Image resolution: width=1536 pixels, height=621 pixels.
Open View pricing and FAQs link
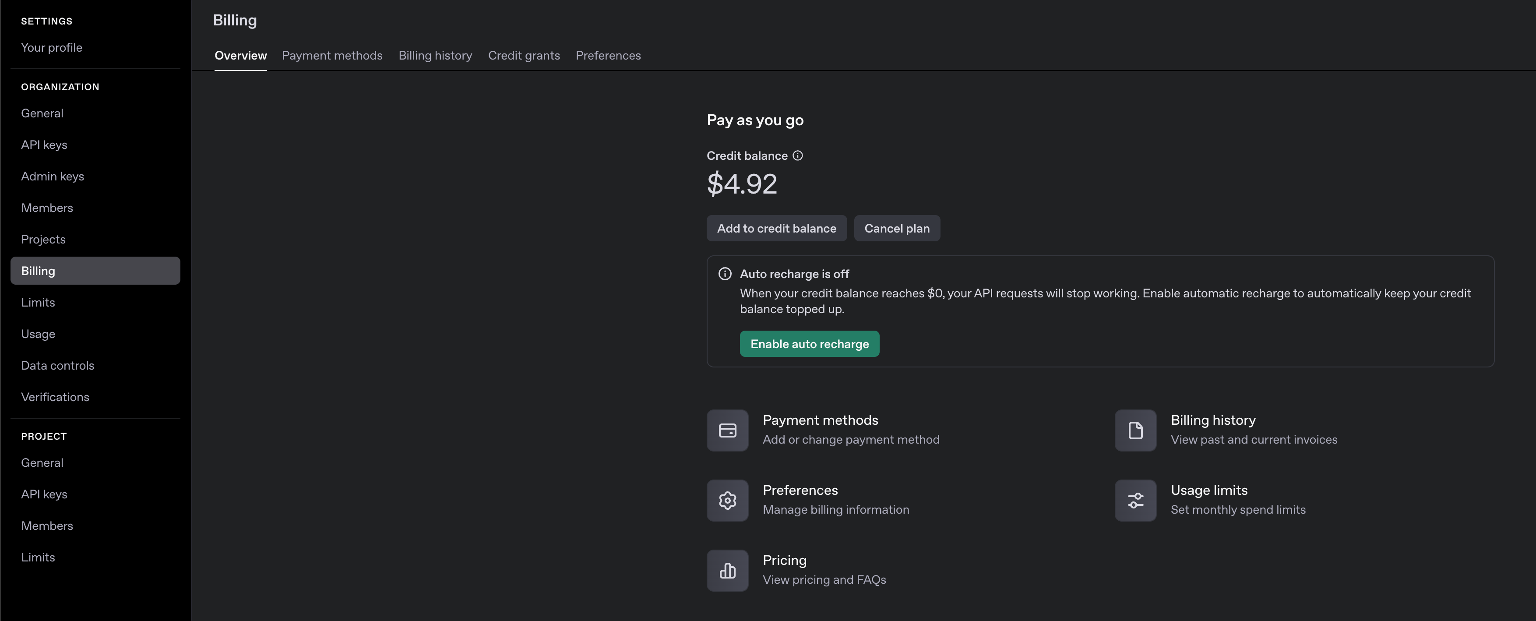(824, 580)
